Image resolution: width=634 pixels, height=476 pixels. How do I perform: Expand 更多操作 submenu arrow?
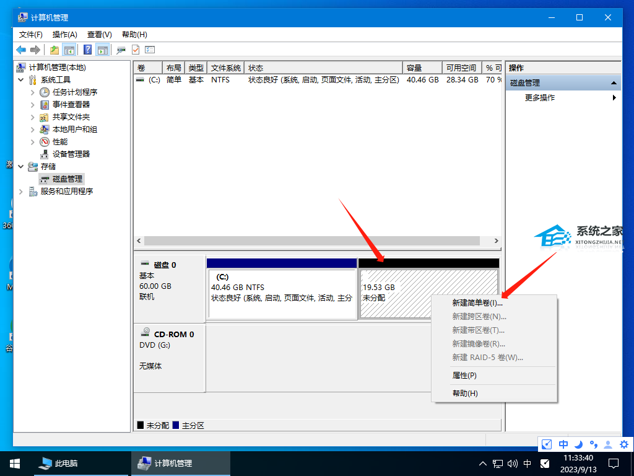click(614, 98)
